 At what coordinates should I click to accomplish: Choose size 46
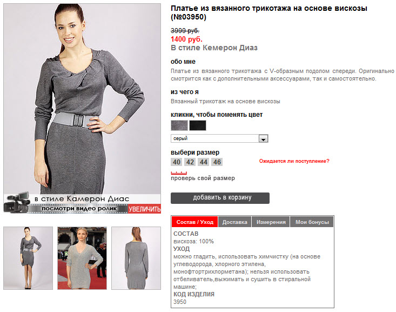[217, 162]
